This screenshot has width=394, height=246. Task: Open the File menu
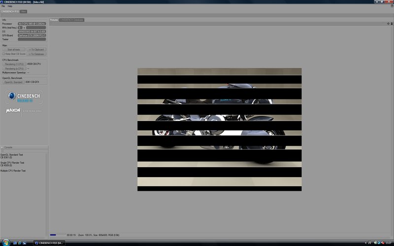pos(3,6)
